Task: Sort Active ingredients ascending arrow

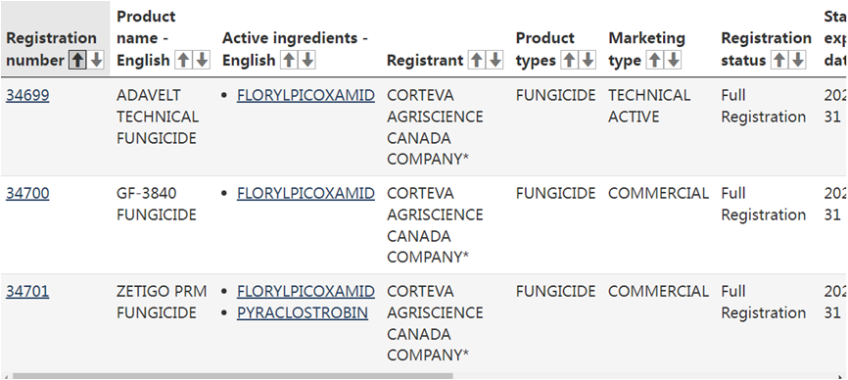Action: 289,60
